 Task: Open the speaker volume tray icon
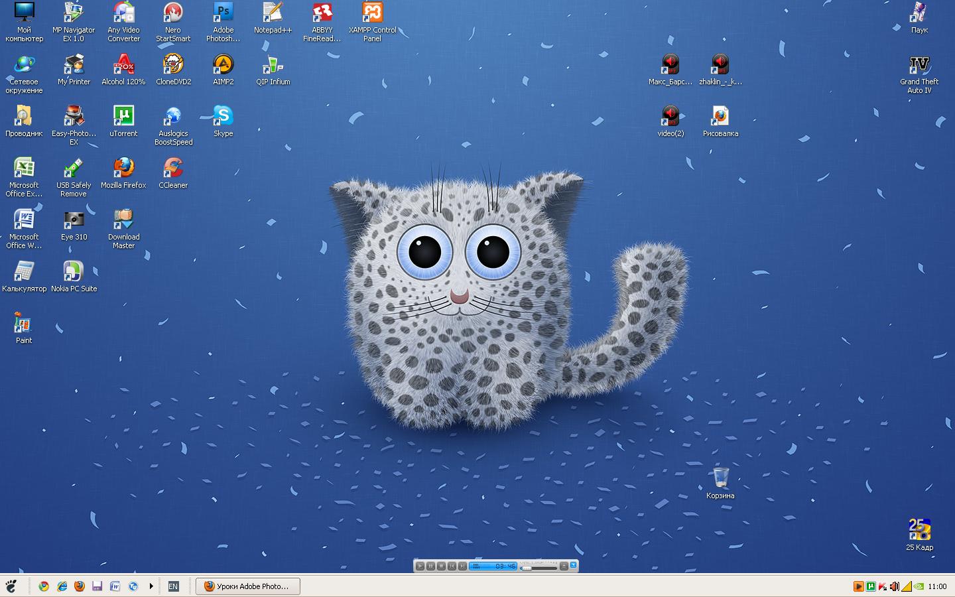[894, 586]
